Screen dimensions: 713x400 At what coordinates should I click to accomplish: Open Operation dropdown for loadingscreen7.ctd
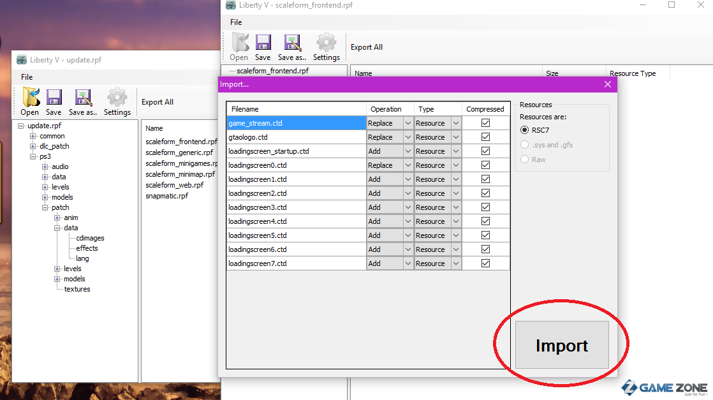point(408,264)
